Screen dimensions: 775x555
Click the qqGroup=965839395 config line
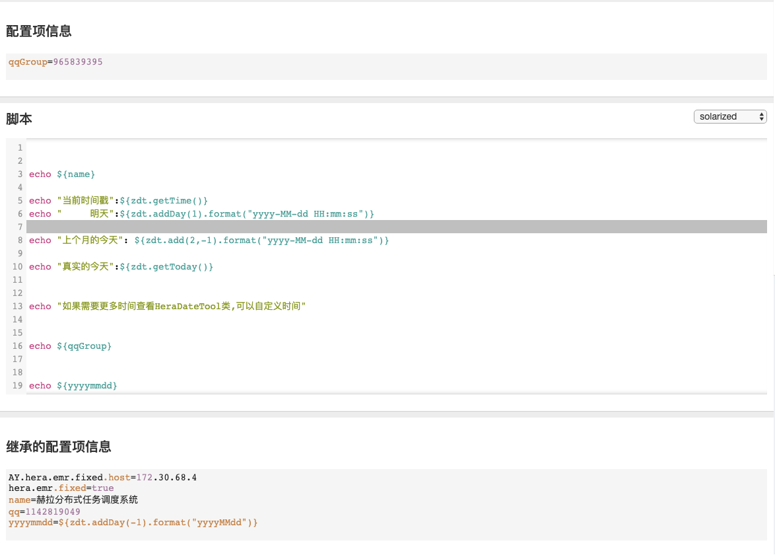[x=55, y=62]
